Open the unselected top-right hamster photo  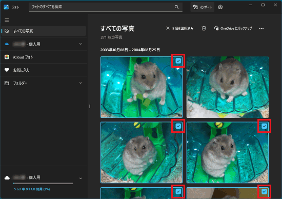click(x=228, y=87)
